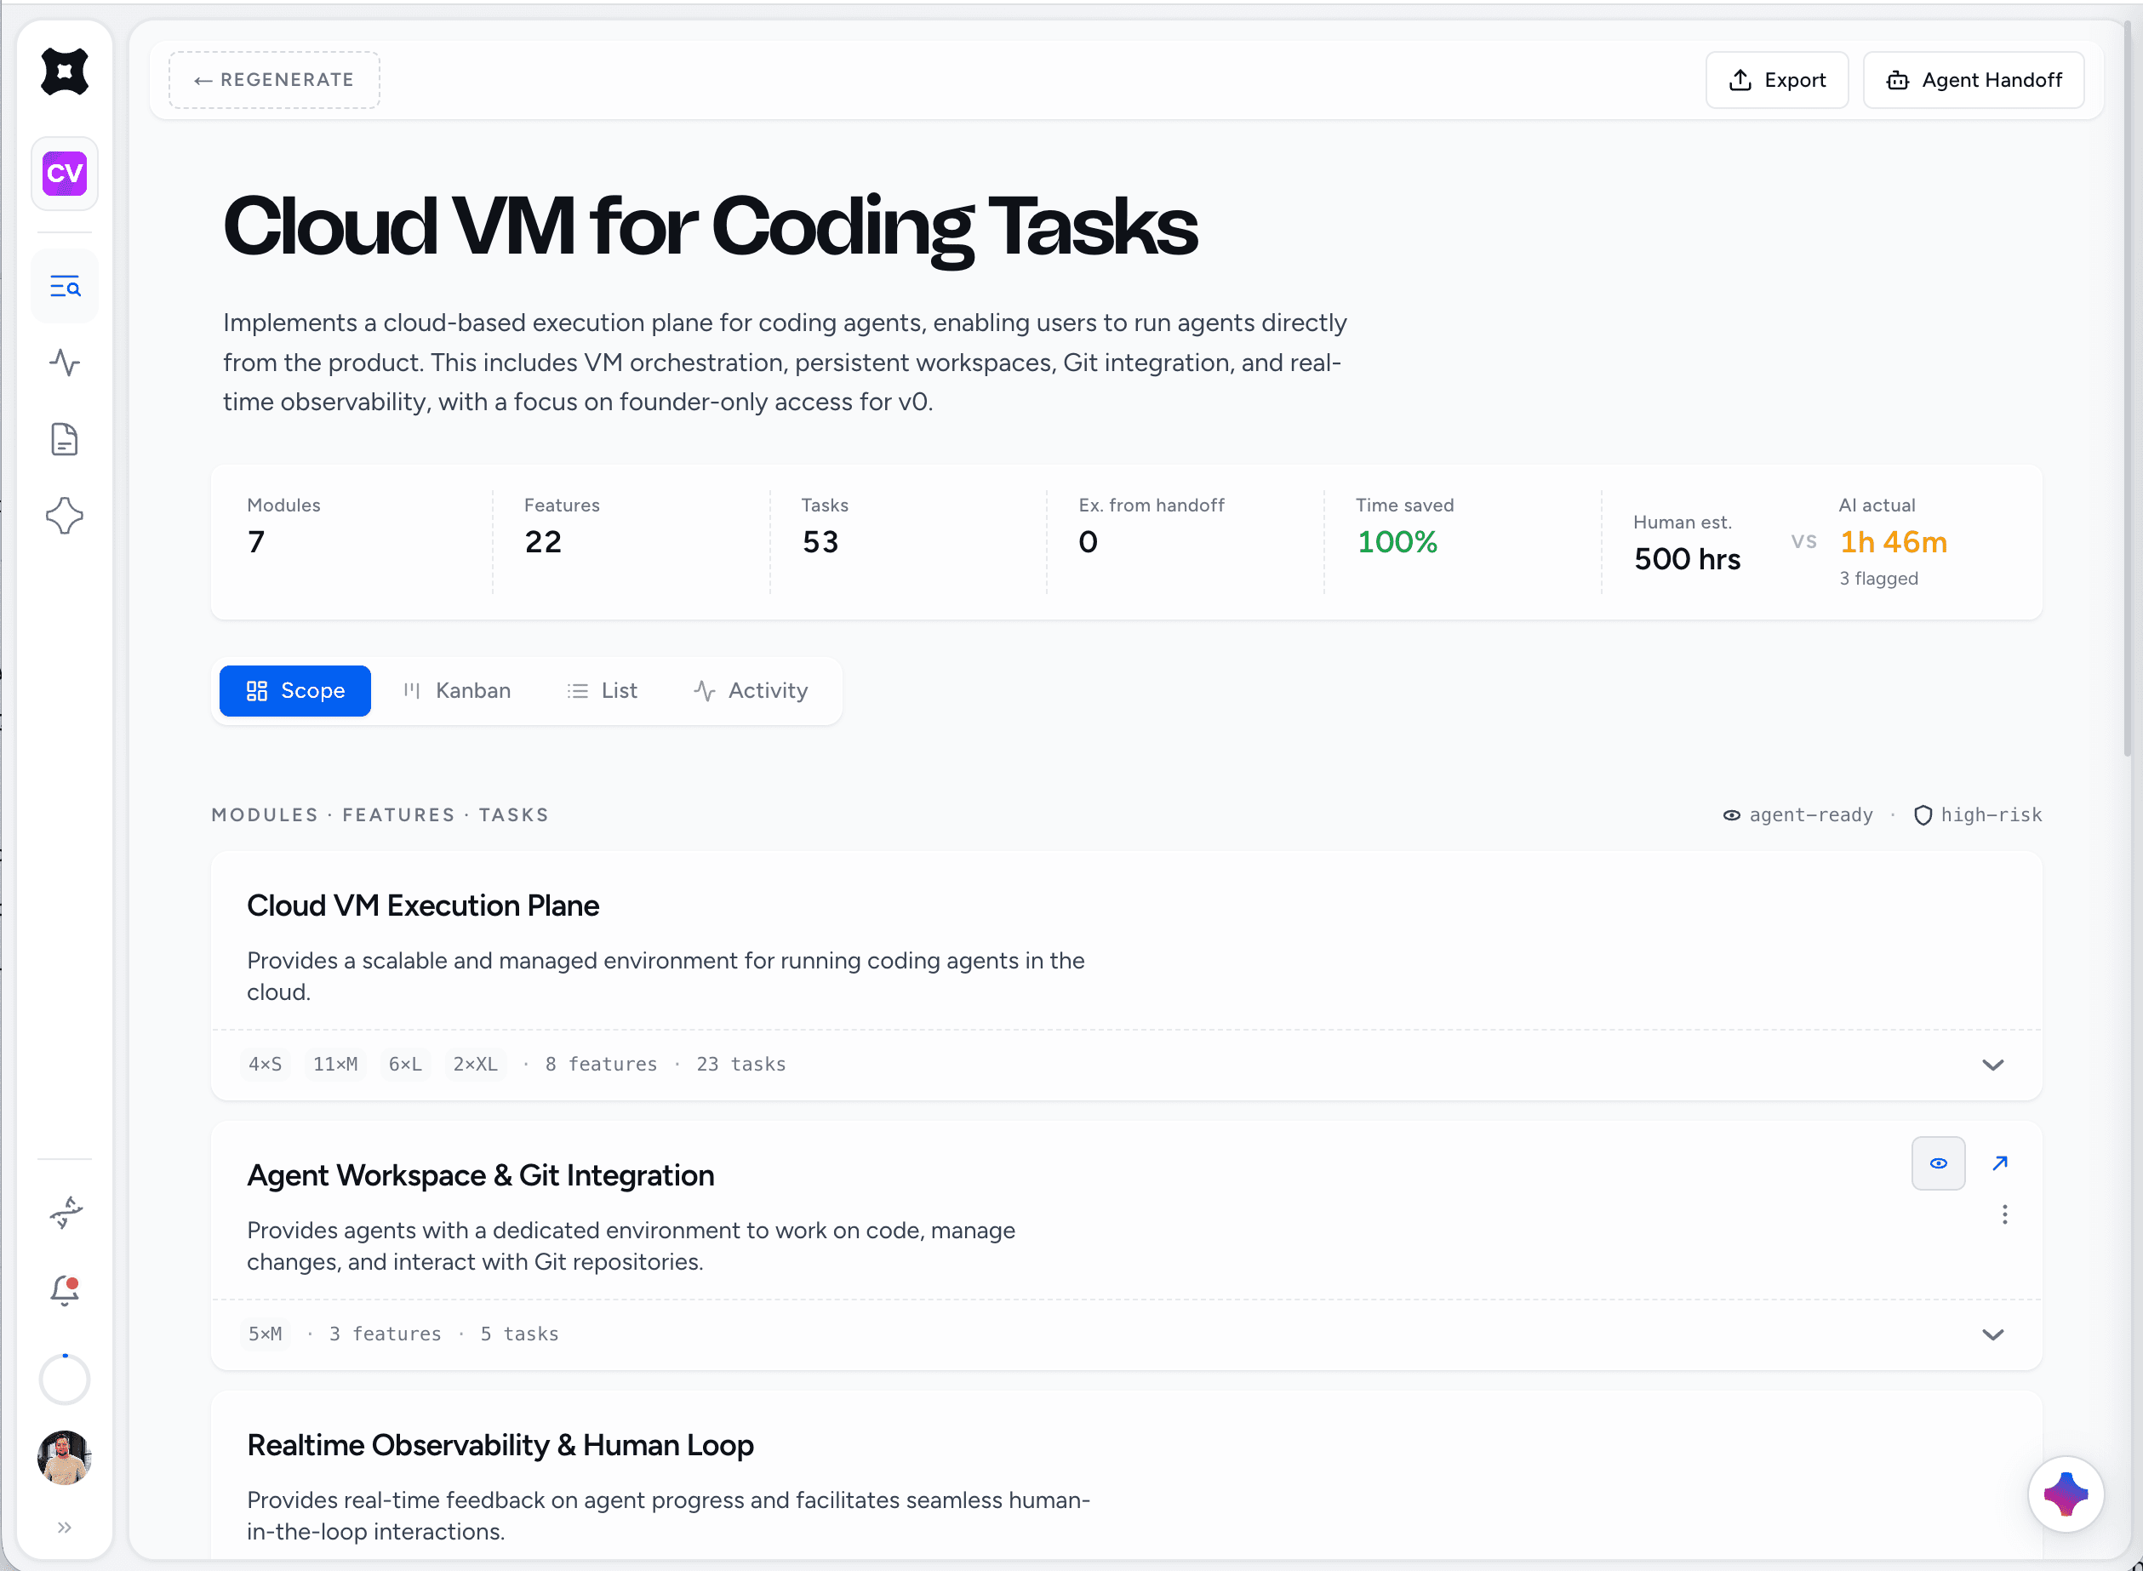Toggle the agent-ready legend filter
The height and width of the screenshot is (1571, 2143).
(1797, 815)
